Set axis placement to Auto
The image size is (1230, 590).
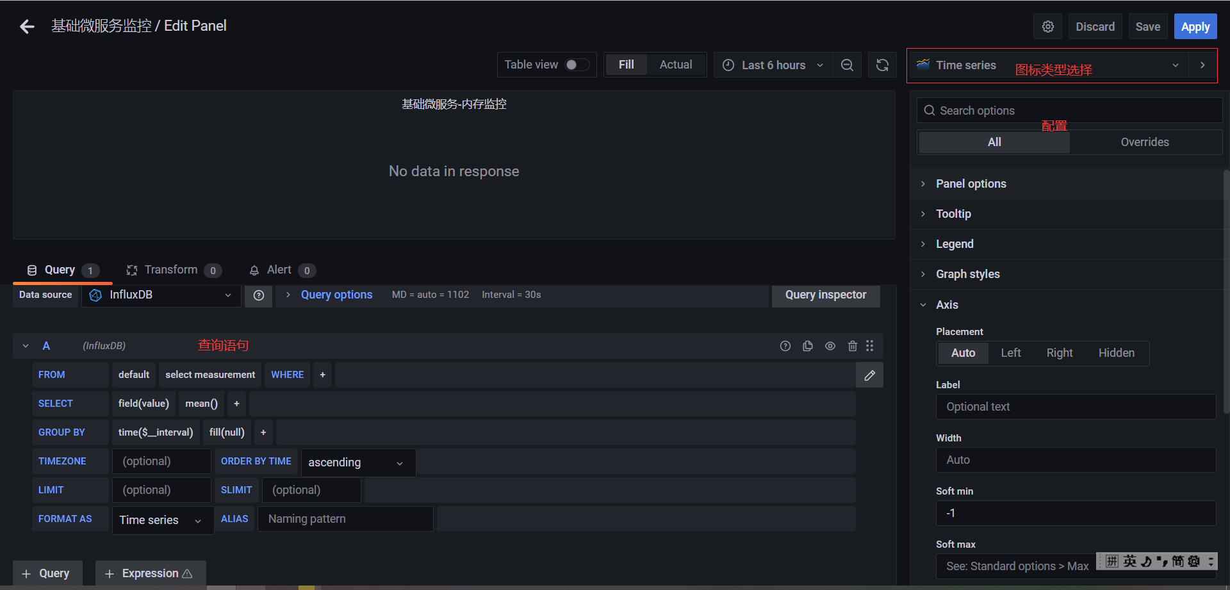[963, 353]
